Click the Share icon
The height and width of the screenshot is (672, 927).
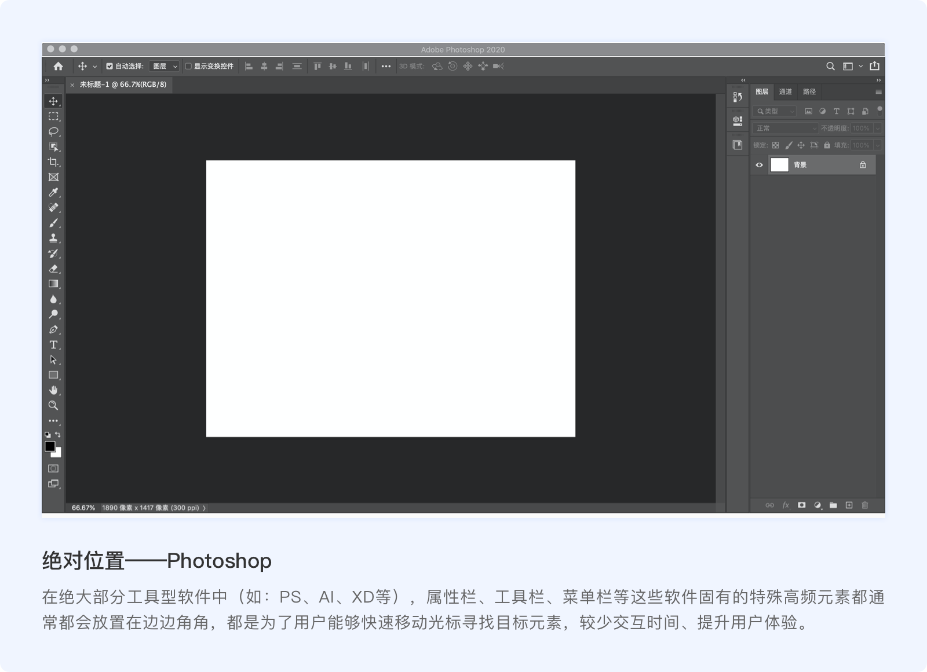874,66
